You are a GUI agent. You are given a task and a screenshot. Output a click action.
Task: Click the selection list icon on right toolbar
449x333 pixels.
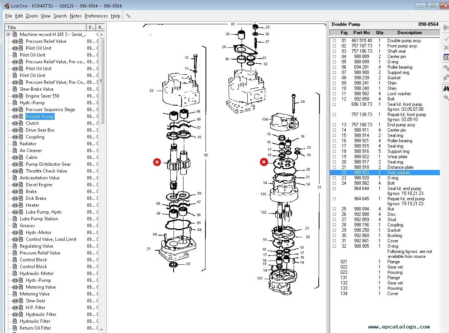tap(446, 57)
